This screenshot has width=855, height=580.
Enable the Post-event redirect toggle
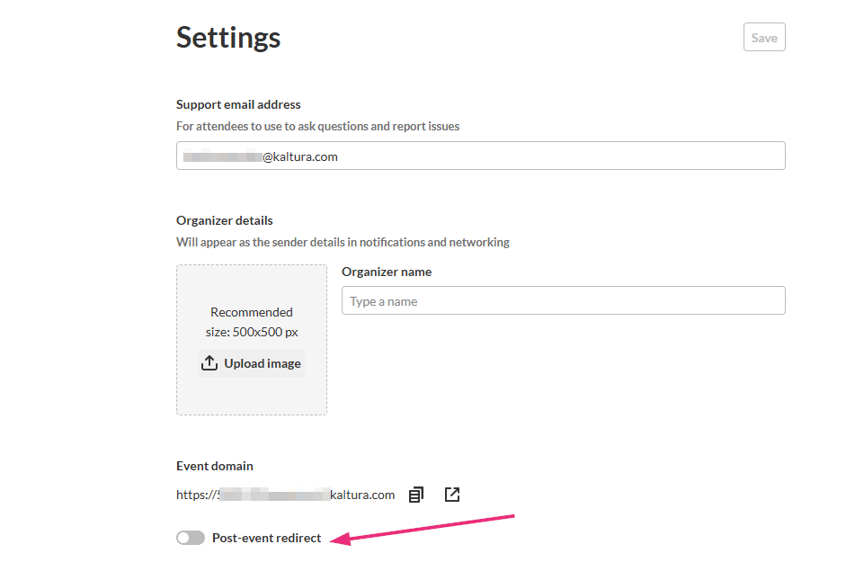tap(191, 538)
